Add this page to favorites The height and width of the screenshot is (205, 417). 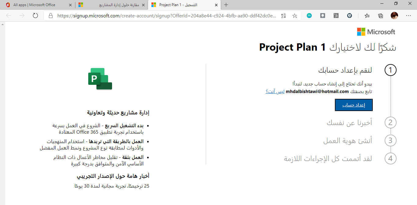[x=295, y=16]
